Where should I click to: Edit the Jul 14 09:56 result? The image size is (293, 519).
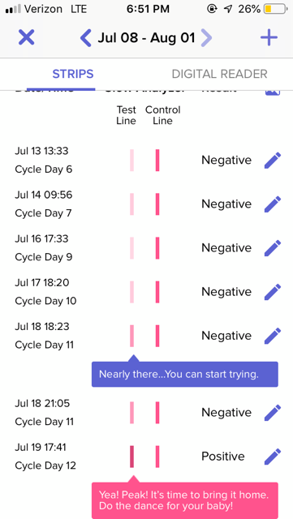[273, 204]
